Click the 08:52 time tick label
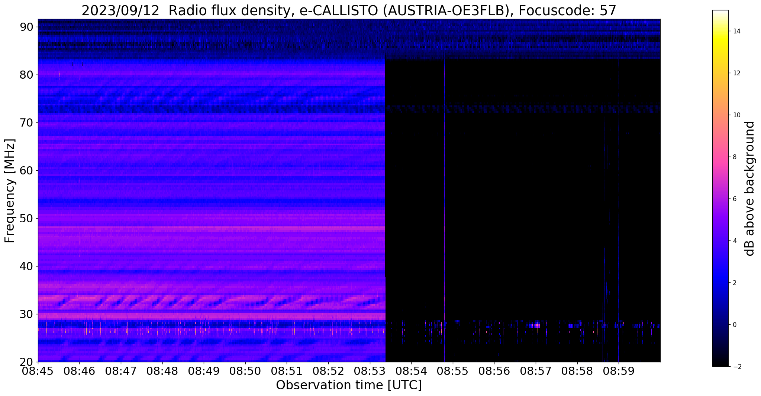This screenshot has height=396, width=761. 328,371
